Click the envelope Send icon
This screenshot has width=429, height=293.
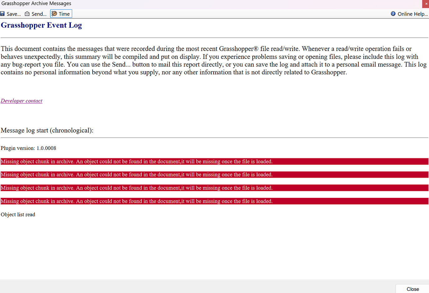click(x=27, y=14)
